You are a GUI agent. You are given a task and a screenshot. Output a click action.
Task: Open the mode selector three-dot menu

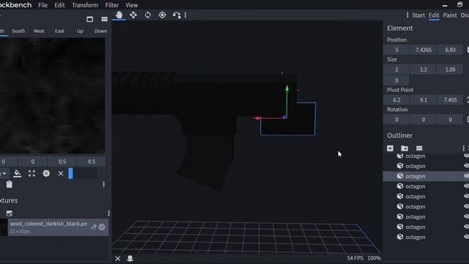(x=407, y=15)
